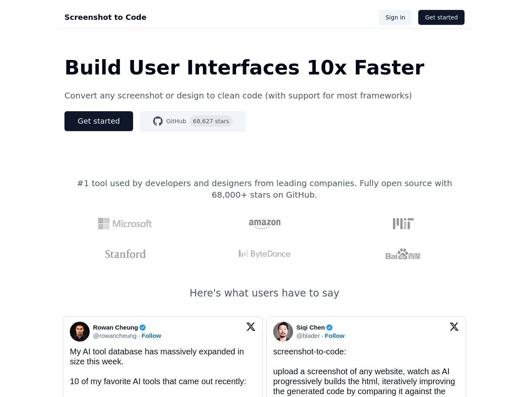
Task: Follow @rowancheung on X
Action: (x=151, y=335)
